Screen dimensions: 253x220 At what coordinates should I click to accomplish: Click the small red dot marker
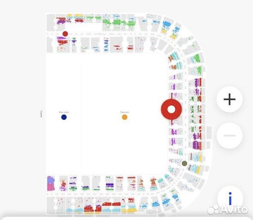click(x=65, y=34)
